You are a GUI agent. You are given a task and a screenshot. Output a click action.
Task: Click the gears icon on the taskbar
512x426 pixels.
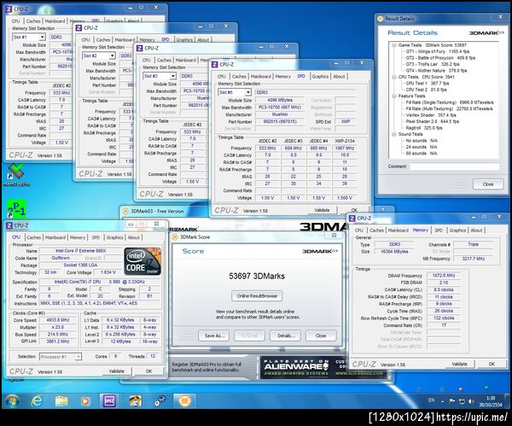(160, 401)
